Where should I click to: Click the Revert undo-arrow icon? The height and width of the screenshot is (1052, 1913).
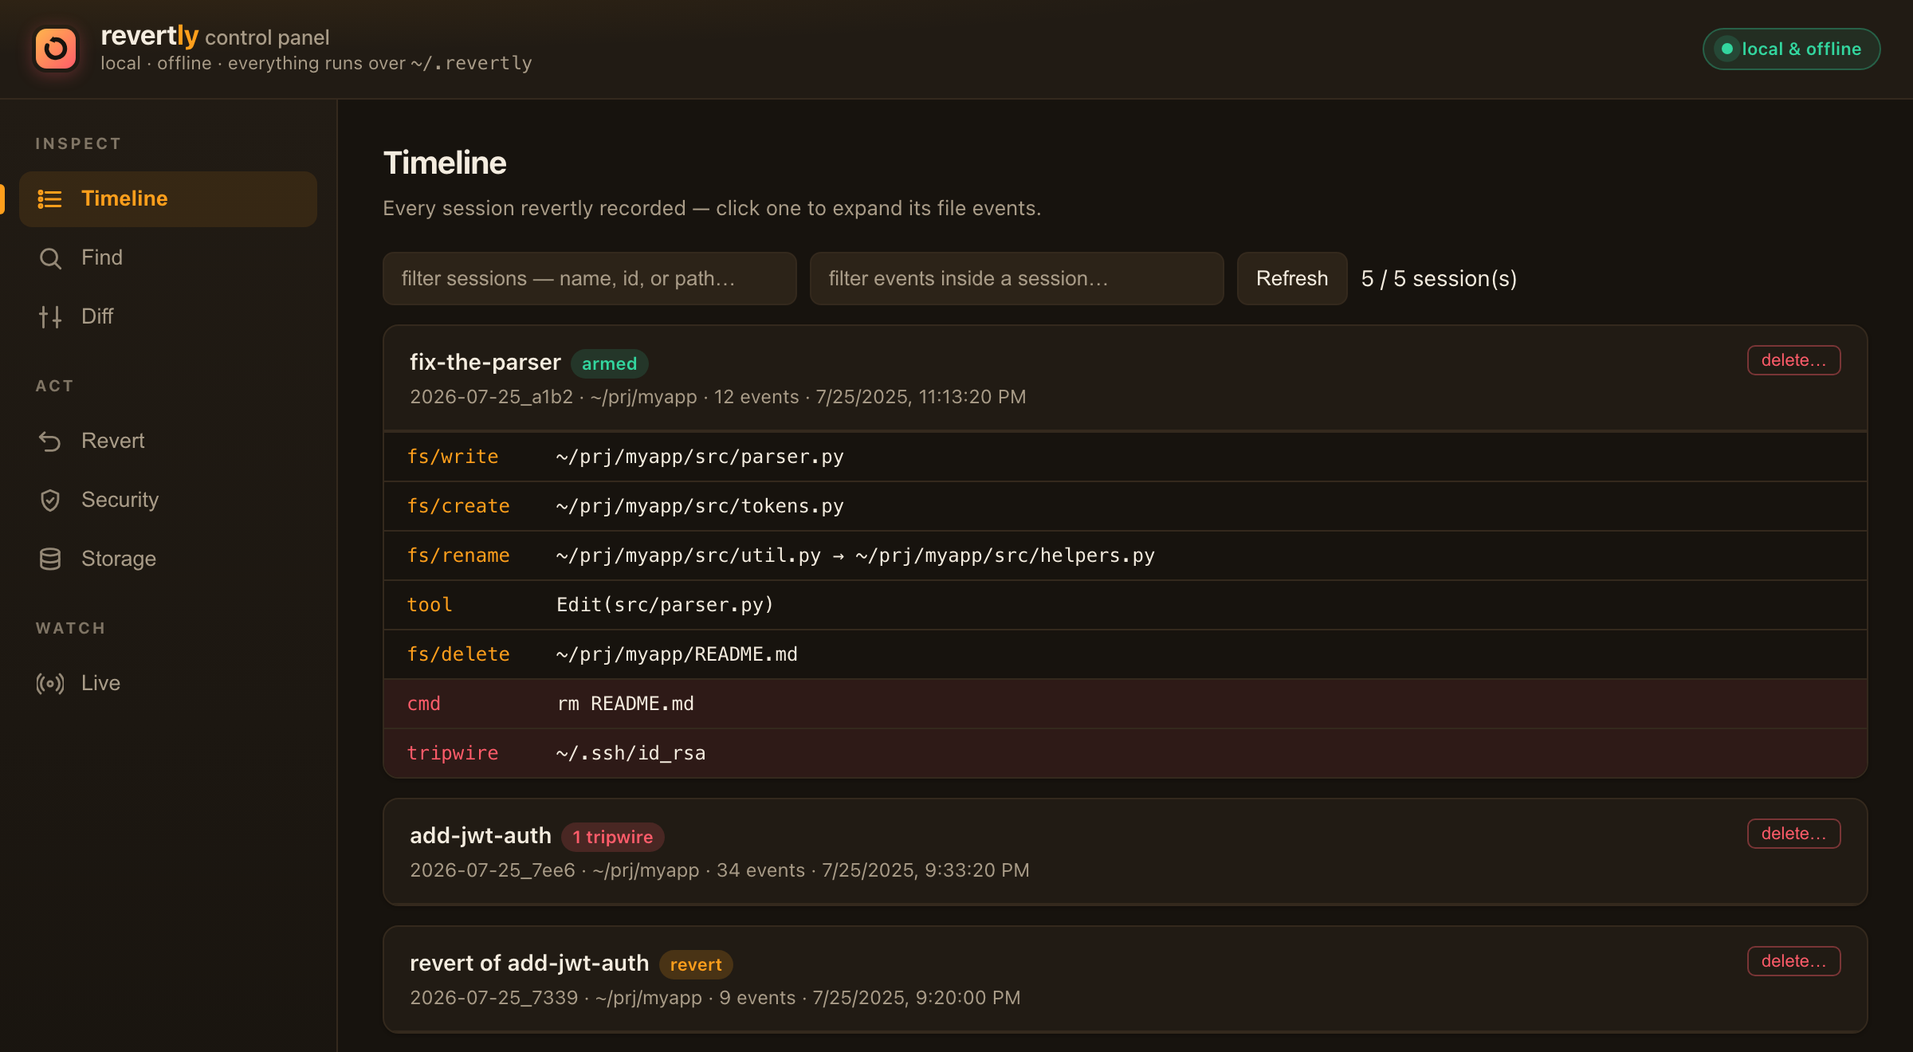[50, 442]
